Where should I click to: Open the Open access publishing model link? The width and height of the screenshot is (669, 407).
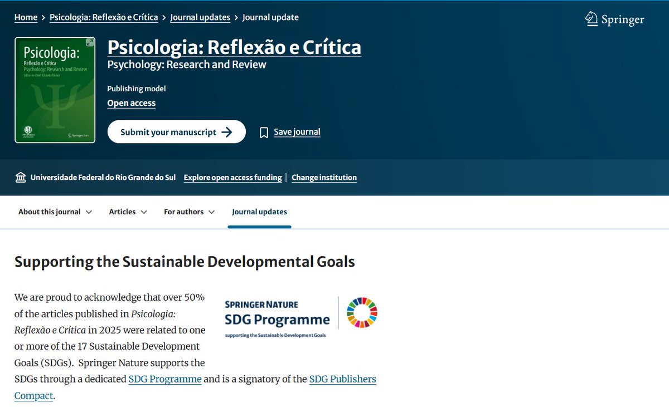pyautogui.click(x=132, y=103)
